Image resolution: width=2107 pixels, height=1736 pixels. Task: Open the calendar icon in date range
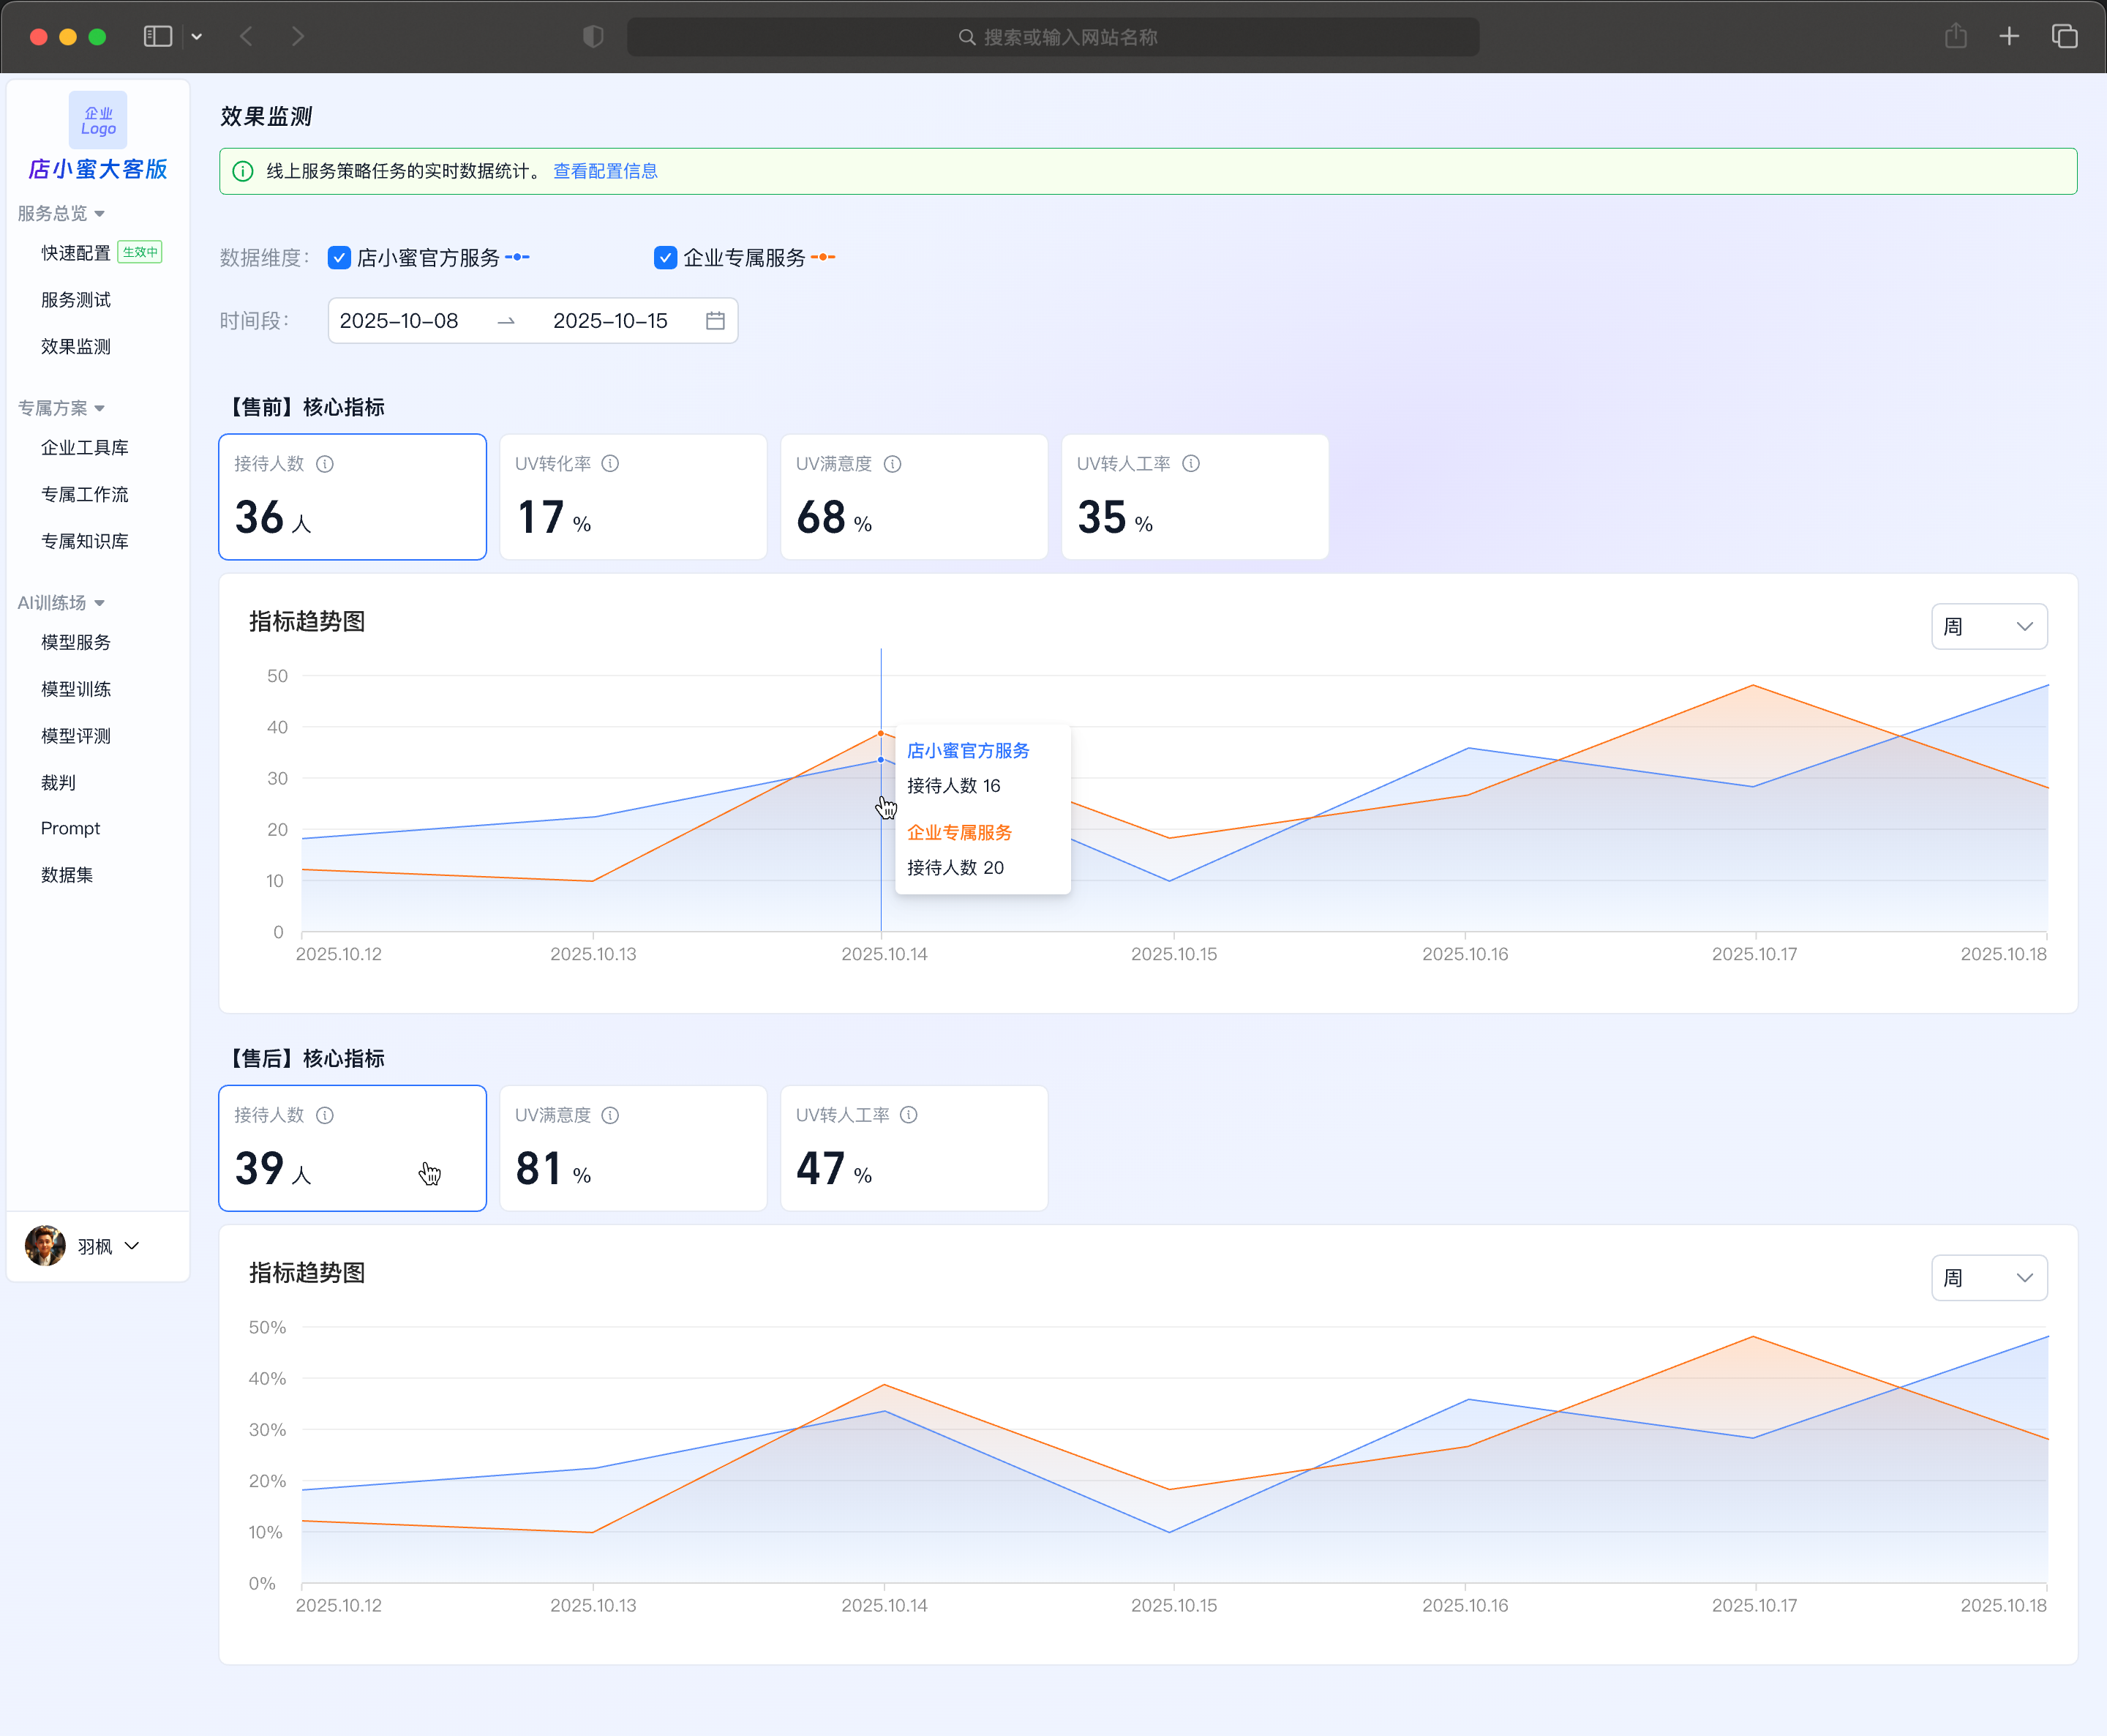coord(715,321)
